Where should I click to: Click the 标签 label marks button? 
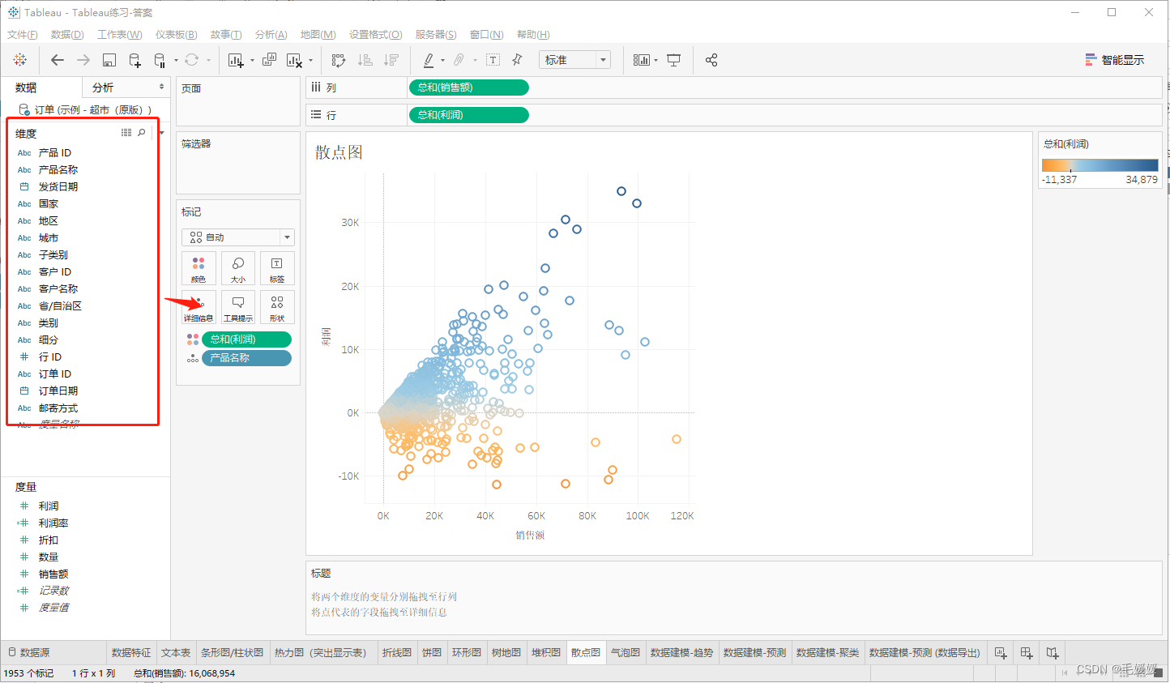tap(277, 268)
